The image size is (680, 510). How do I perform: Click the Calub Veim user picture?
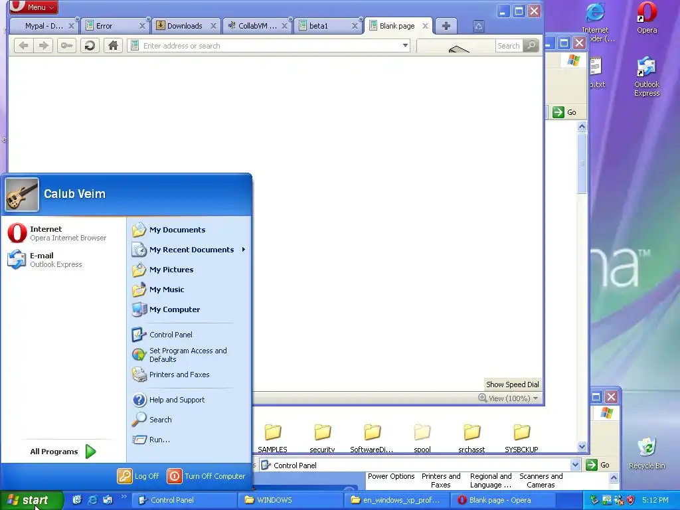click(x=22, y=195)
